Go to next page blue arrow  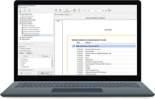coord(103,11)
